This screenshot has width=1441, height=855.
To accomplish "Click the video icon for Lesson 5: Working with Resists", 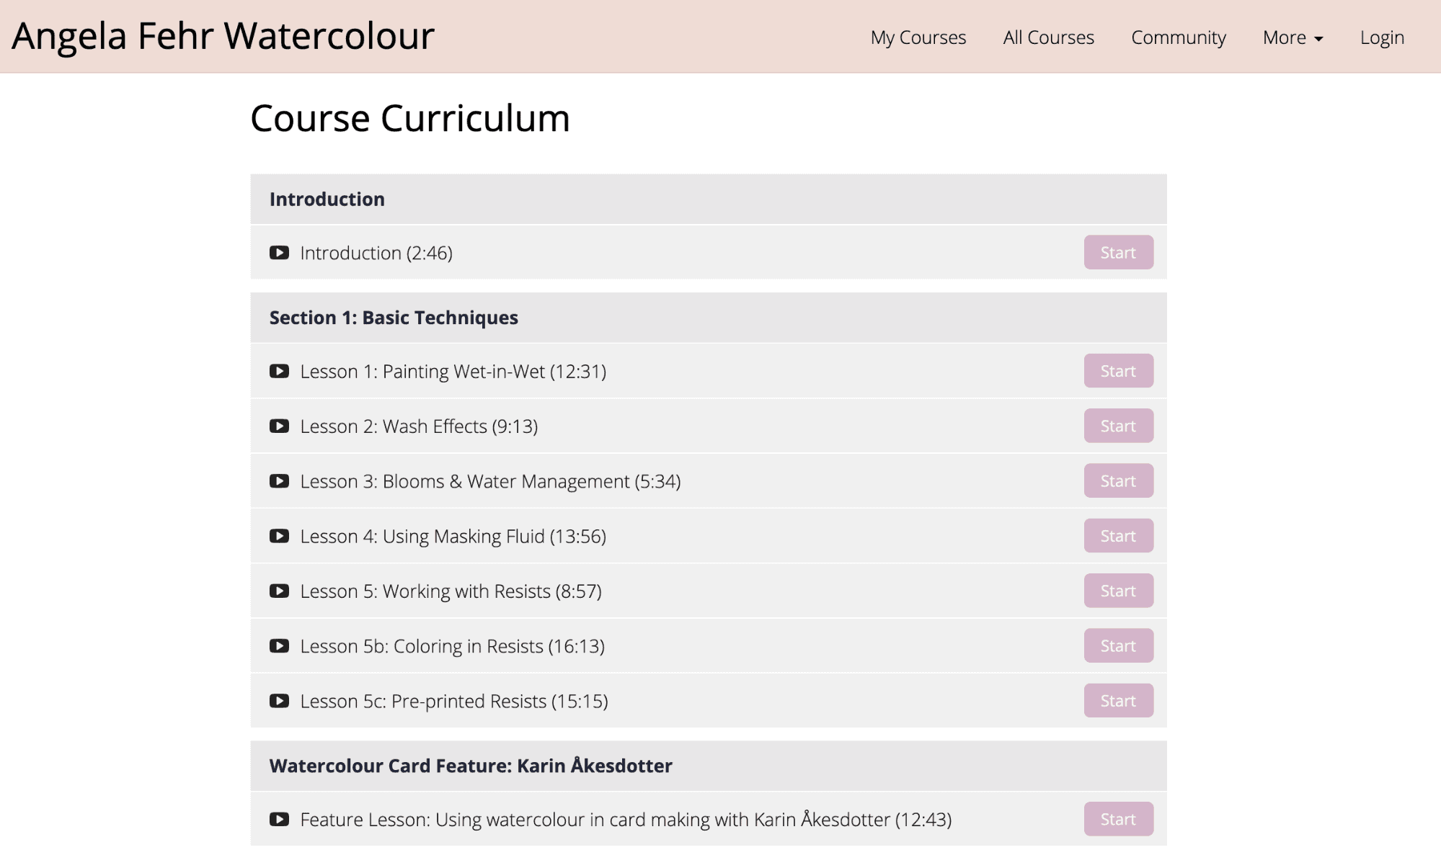I will pyautogui.click(x=279, y=591).
